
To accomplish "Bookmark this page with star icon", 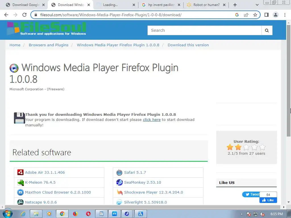I will tap(255, 15).
